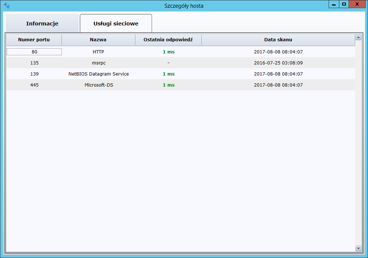368x258 pixels.
Task: Select the msrpc service name
Action: click(99, 63)
